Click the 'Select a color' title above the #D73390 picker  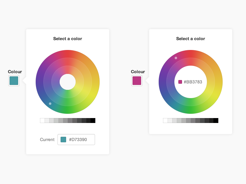point(68,39)
